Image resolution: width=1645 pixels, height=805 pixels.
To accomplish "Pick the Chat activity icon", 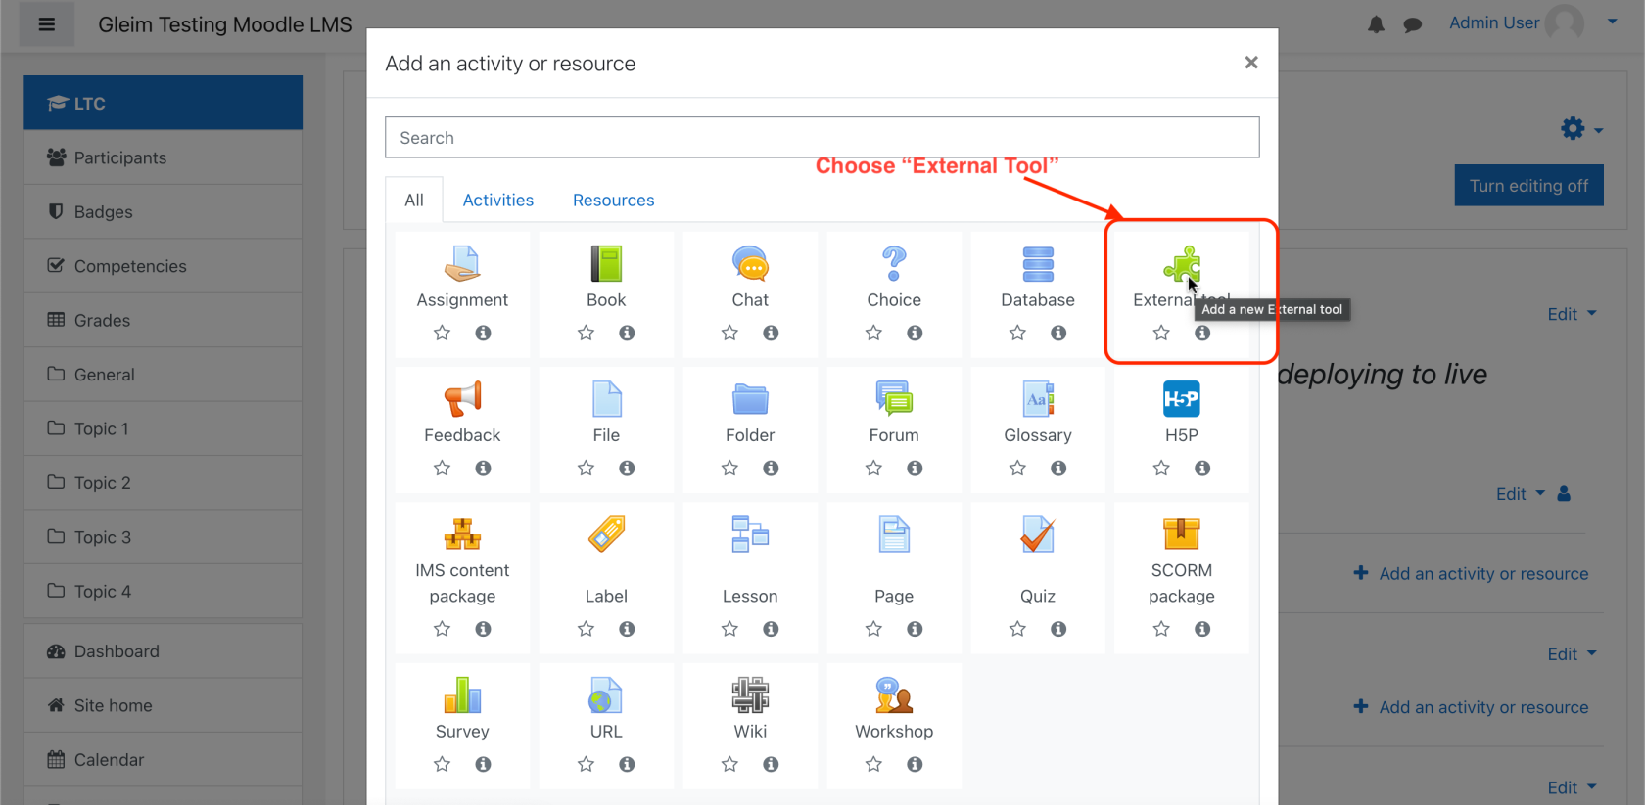I will (750, 264).
